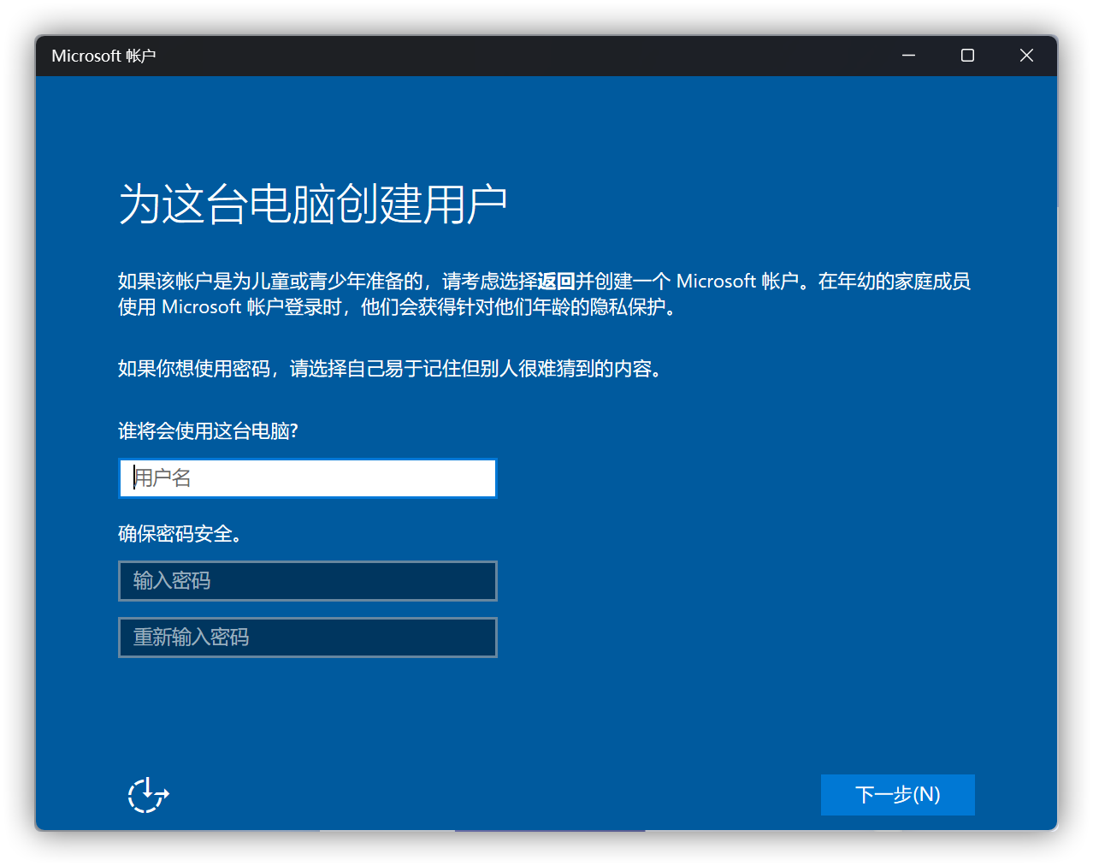Maximize the Microsoft 帐户 window
Viewport: 1093px width, 866px height.
tap(967, 56)
